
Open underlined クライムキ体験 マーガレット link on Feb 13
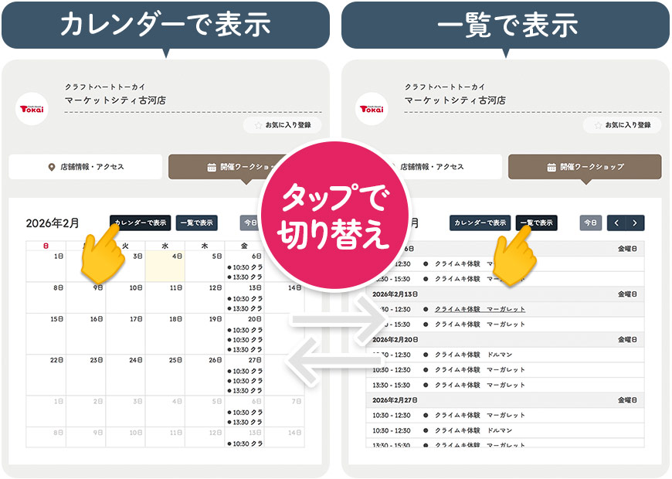point(480,309)
